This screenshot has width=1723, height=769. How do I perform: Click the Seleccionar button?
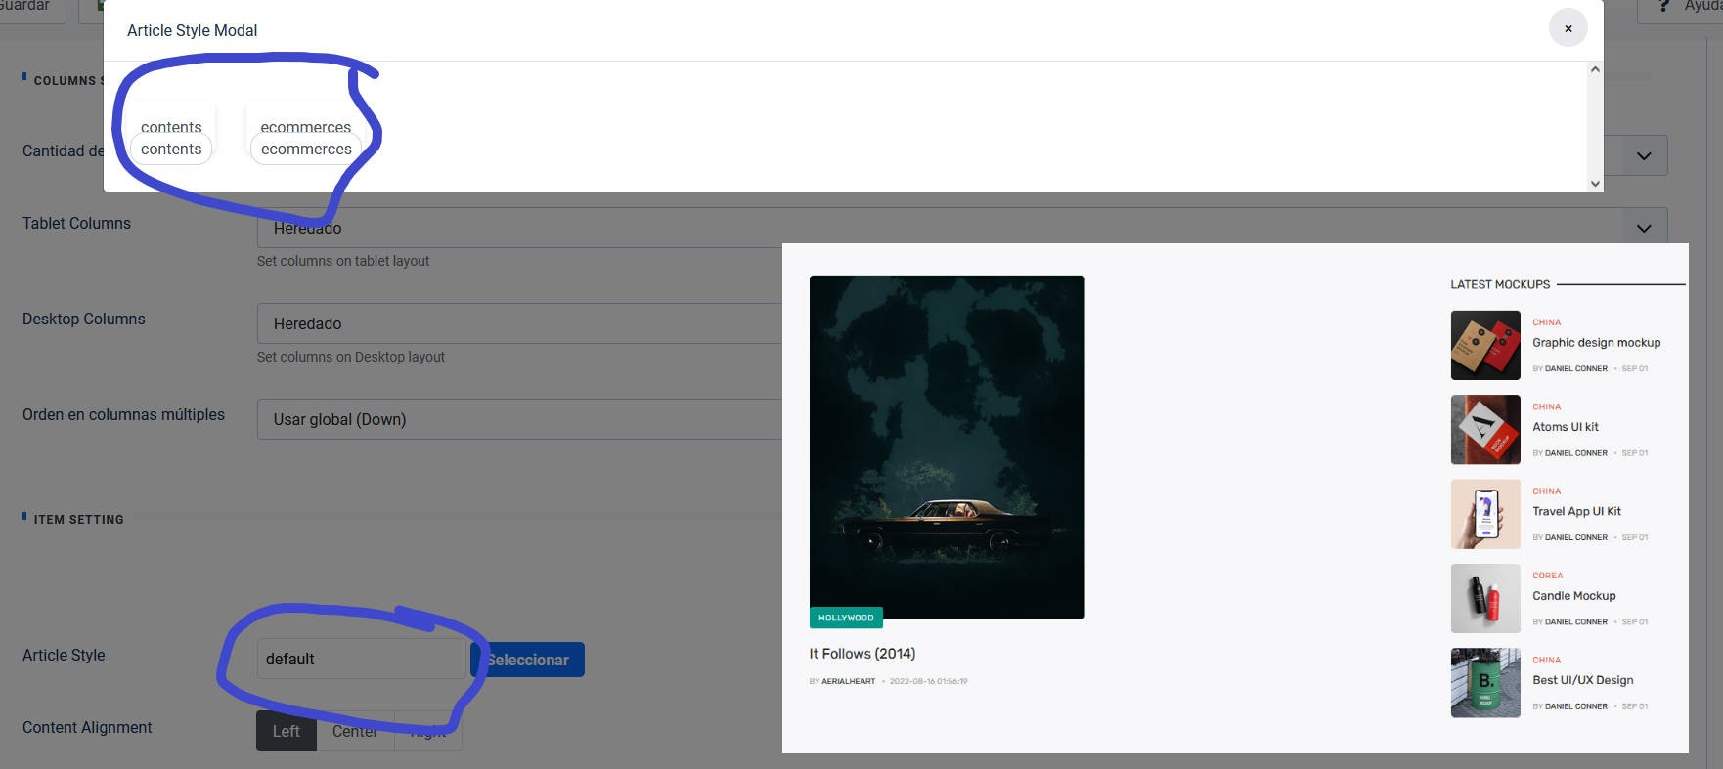(528, 660)
